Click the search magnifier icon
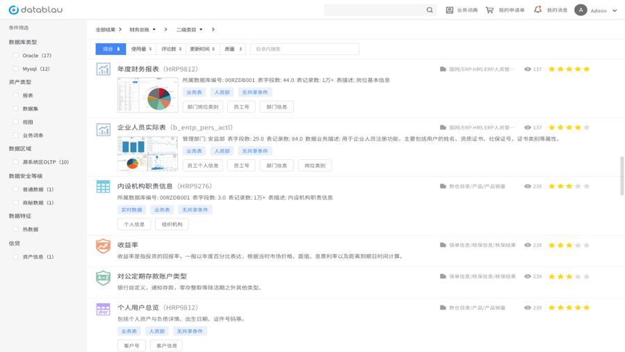The image size is (625, 352). [x=429, y=10]
